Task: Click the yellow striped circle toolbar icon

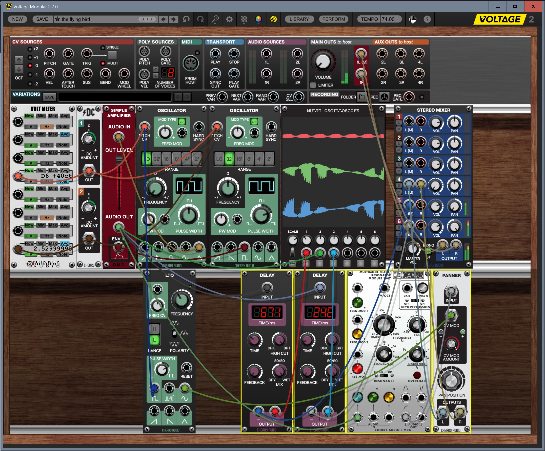Action: tap(273, 19)
